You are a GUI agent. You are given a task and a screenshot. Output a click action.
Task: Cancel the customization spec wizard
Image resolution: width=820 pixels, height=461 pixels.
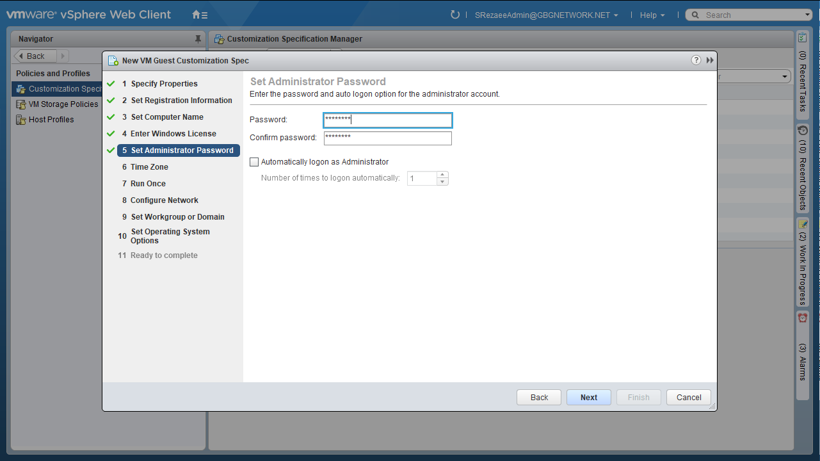pyautogui.click(x=688, y=398)
